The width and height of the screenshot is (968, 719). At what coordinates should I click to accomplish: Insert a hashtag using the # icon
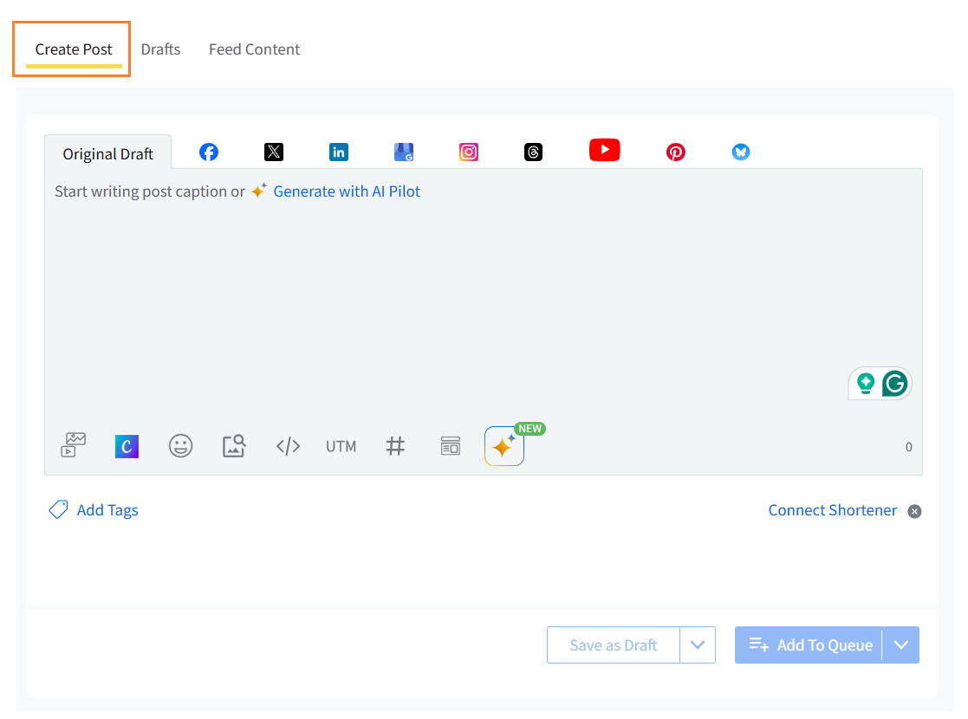coord(395,446)
